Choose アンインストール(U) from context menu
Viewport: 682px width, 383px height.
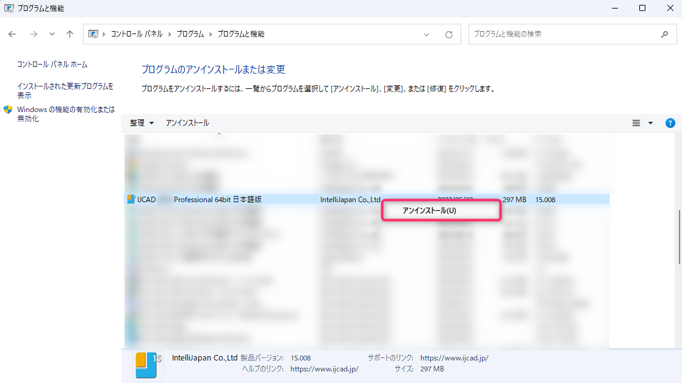click(x=442, y=211)
